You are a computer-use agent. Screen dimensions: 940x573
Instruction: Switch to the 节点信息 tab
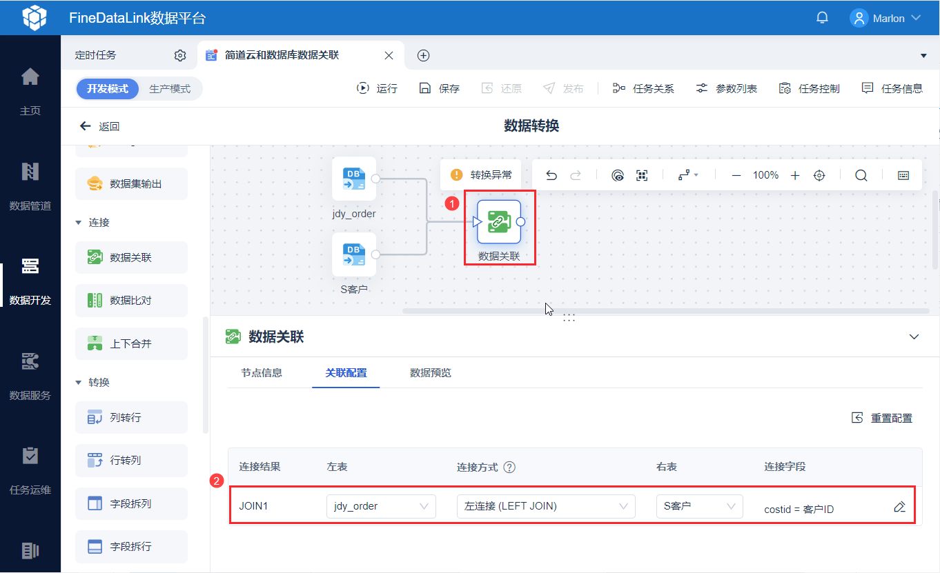[262, 373]
